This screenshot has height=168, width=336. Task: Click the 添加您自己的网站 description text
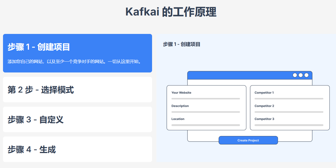coord(75,62)
